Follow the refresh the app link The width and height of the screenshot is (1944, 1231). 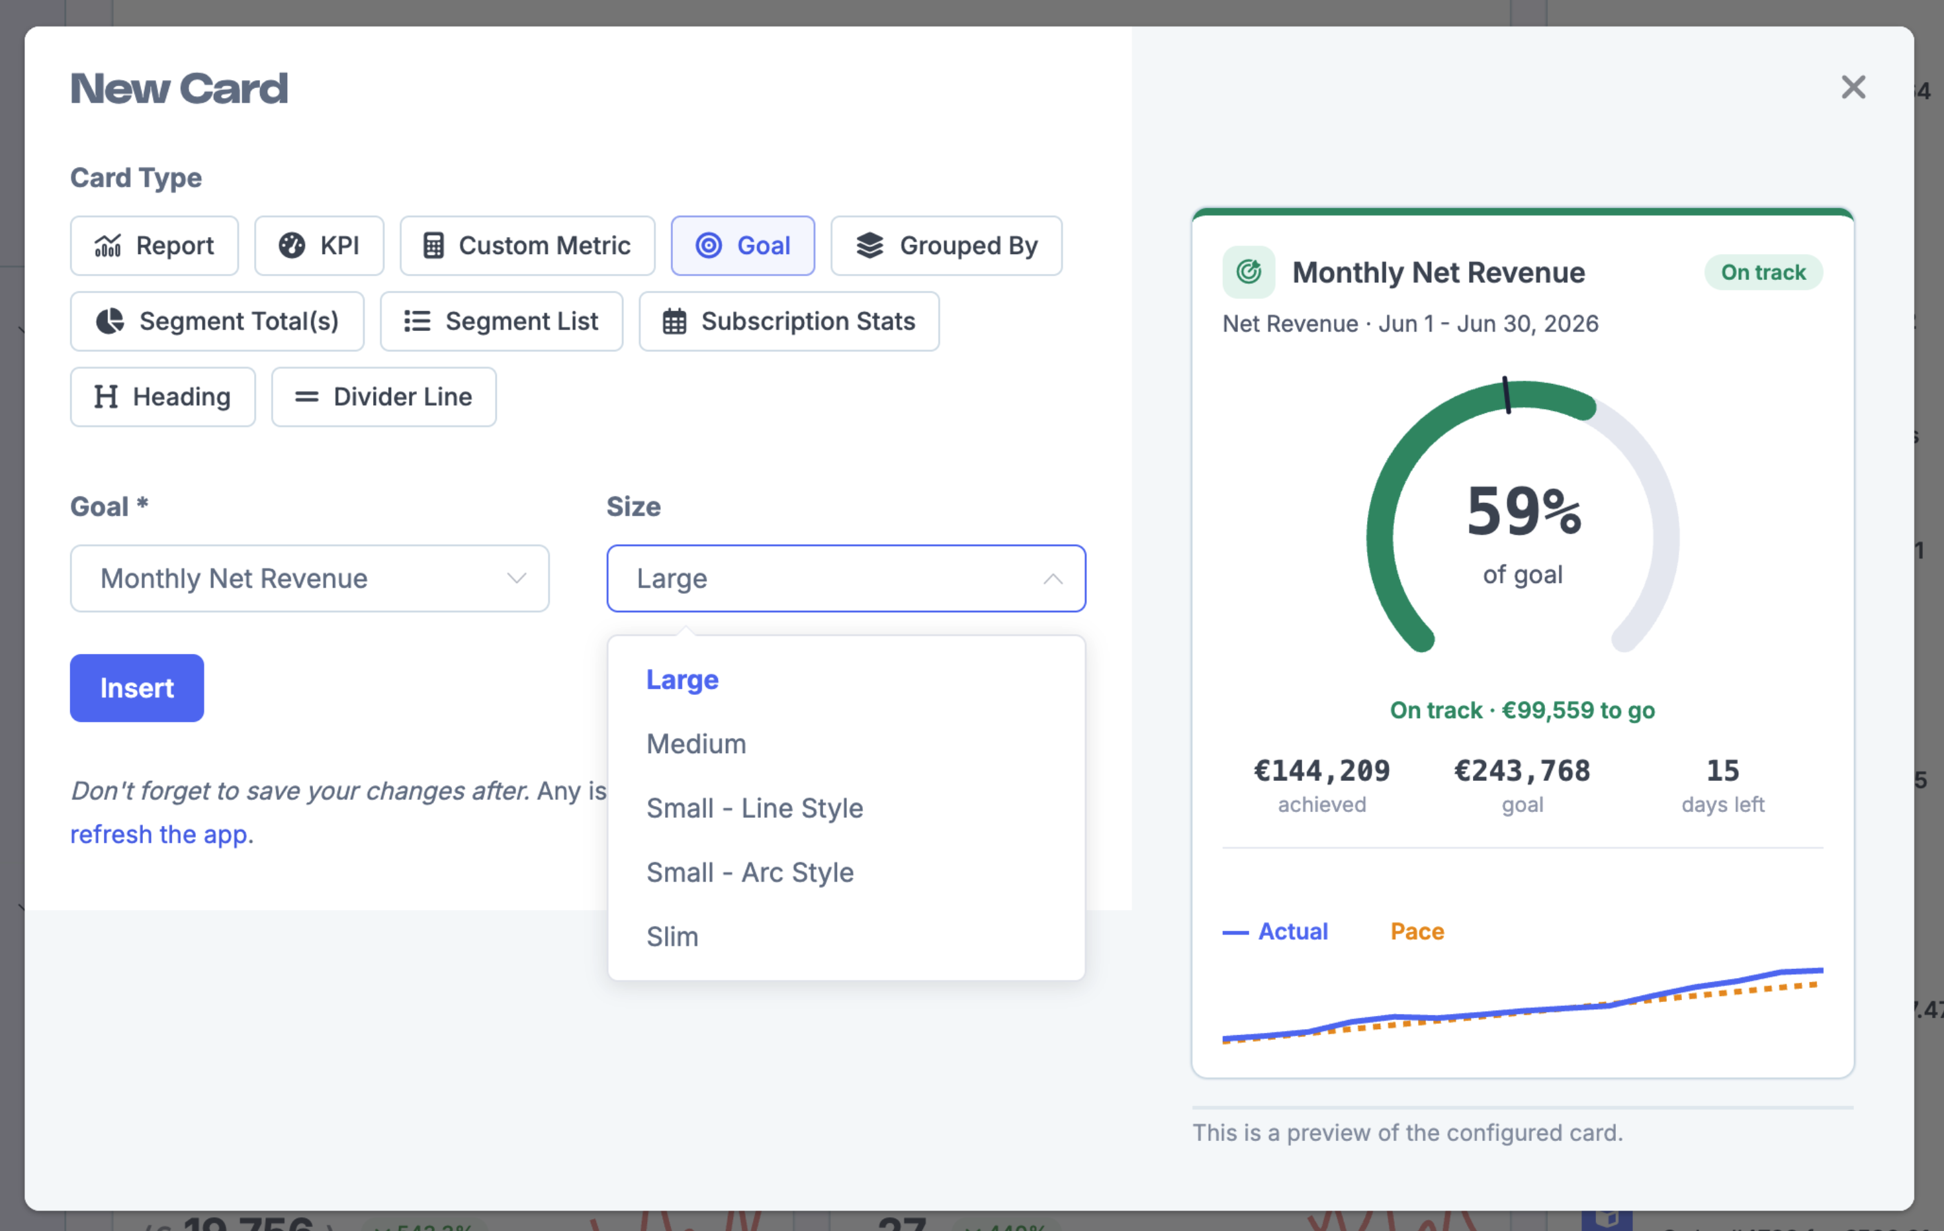[x=159, y=835]
